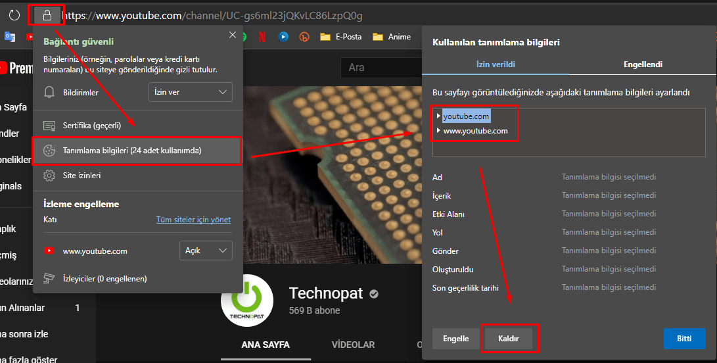Close the 'Bağlantı güvenli' popup
The width and height of the screenshot is (717, 363).
232,35
